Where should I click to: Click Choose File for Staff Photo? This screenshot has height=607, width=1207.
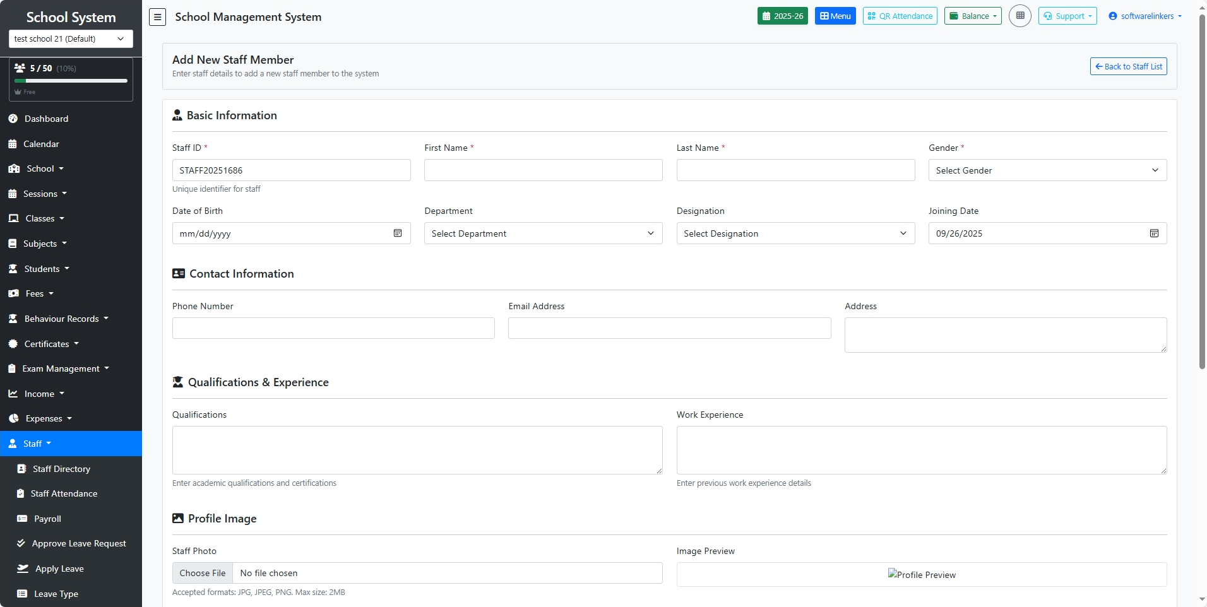point(203,573)
